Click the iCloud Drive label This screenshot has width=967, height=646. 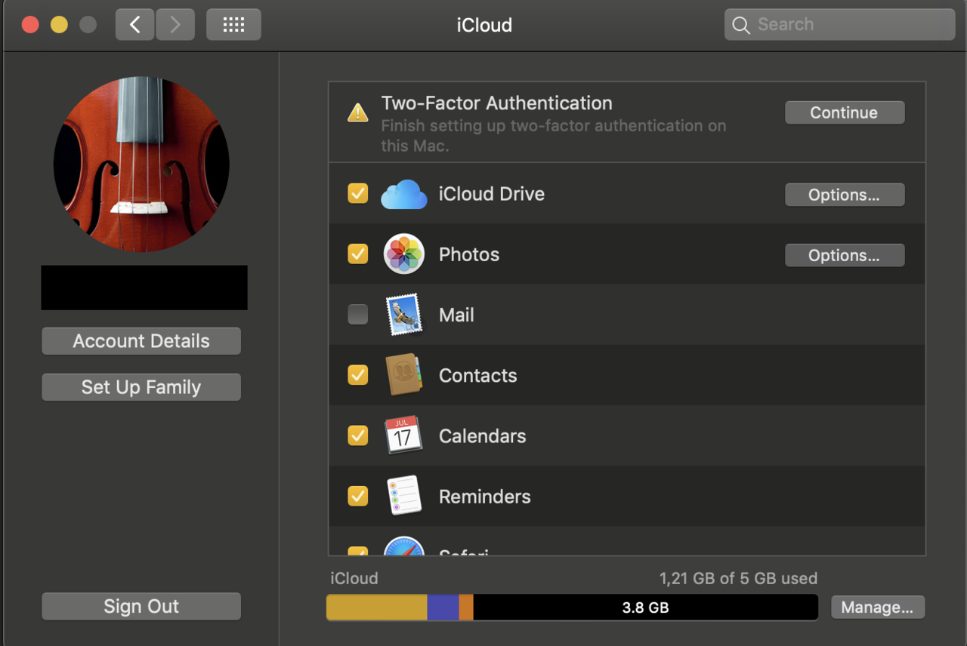click(491, 194)
